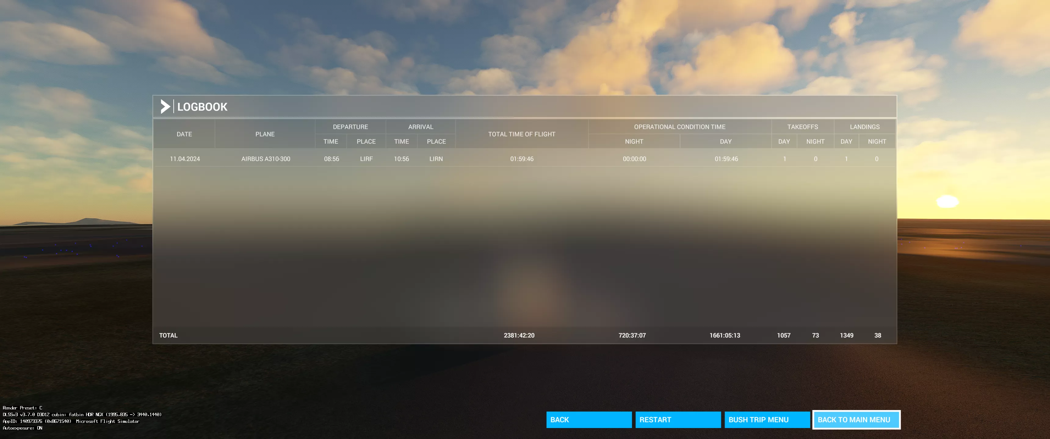Click the Arrival header
The width and height of the screenshot is (1050, 439).
tap(421, 127)
